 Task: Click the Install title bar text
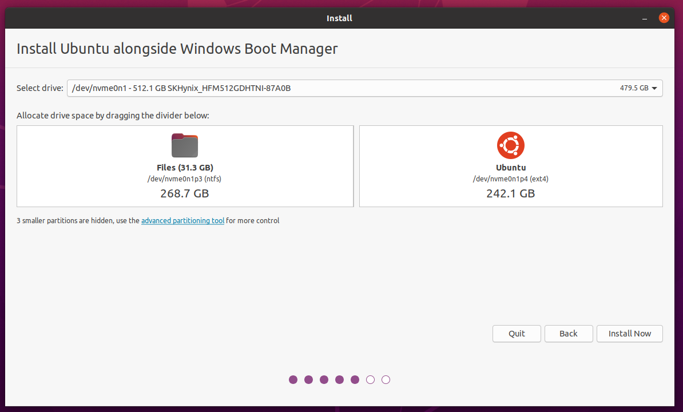point(339,18)
